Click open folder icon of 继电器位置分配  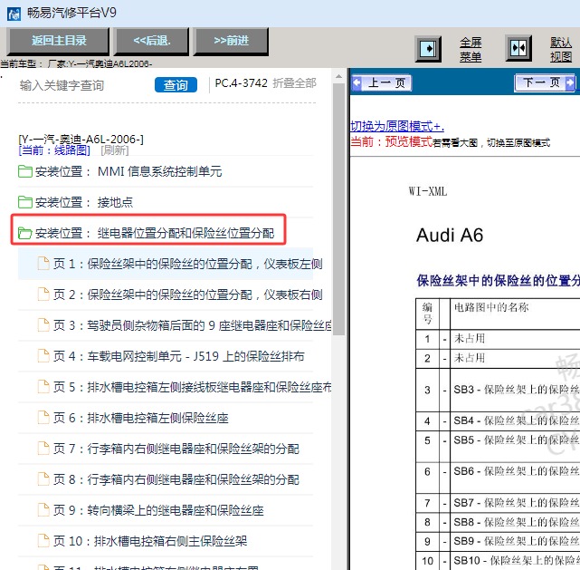[25, 233]
